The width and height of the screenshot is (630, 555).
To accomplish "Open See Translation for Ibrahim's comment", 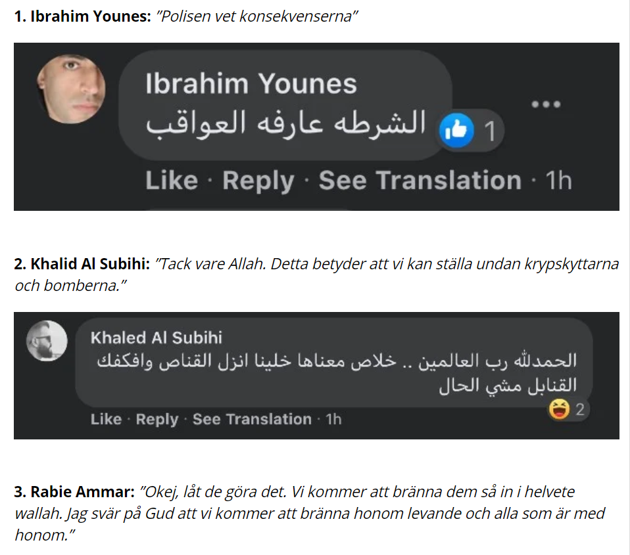I will [x=420, y=181].
